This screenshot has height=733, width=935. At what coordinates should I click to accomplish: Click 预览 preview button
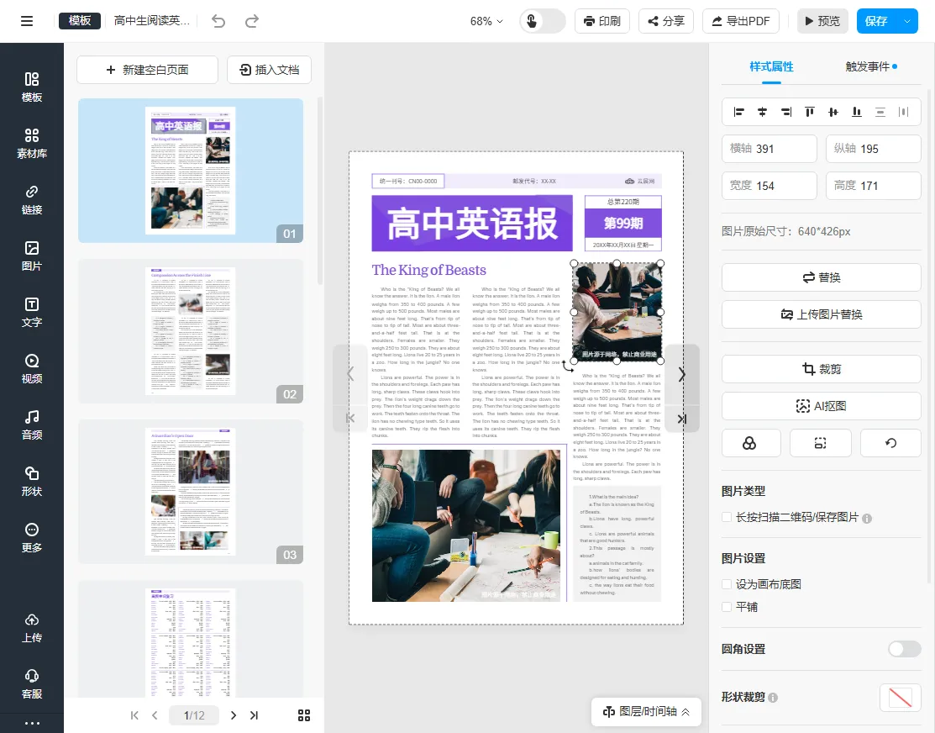pyautogui.click(x=823, y=22)
